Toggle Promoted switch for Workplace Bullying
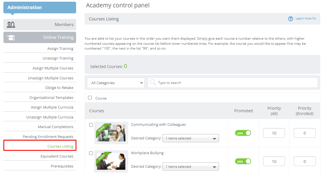 pyautogui.click(x=243, y=161)
